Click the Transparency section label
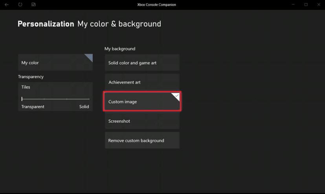This screenshot has width=325, height=194. [31, 77]
